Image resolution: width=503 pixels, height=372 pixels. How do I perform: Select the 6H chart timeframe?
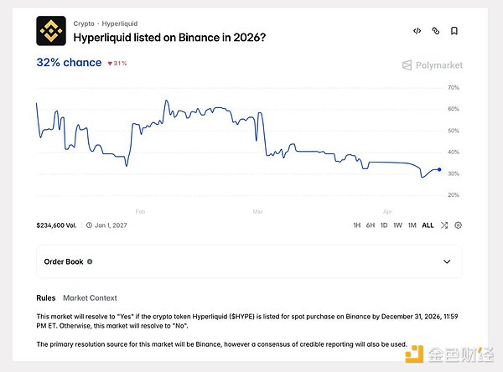pos(371,225)
